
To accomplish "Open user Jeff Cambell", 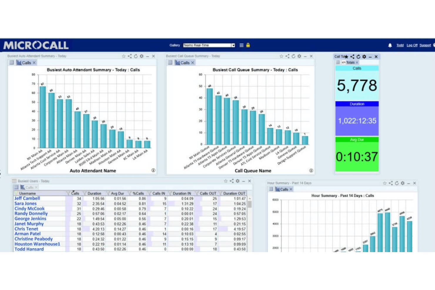I will 27,198.
